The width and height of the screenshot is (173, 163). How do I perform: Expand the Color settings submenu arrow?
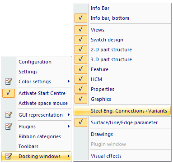click(69, 81)
